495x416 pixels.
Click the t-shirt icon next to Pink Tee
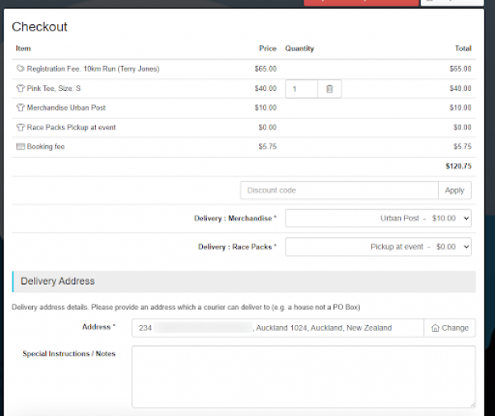[x=20, y=88]
